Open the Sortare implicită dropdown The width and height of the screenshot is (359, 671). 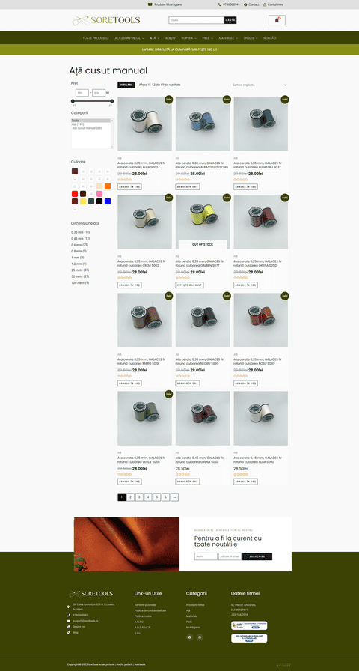(x=260, y=85)
